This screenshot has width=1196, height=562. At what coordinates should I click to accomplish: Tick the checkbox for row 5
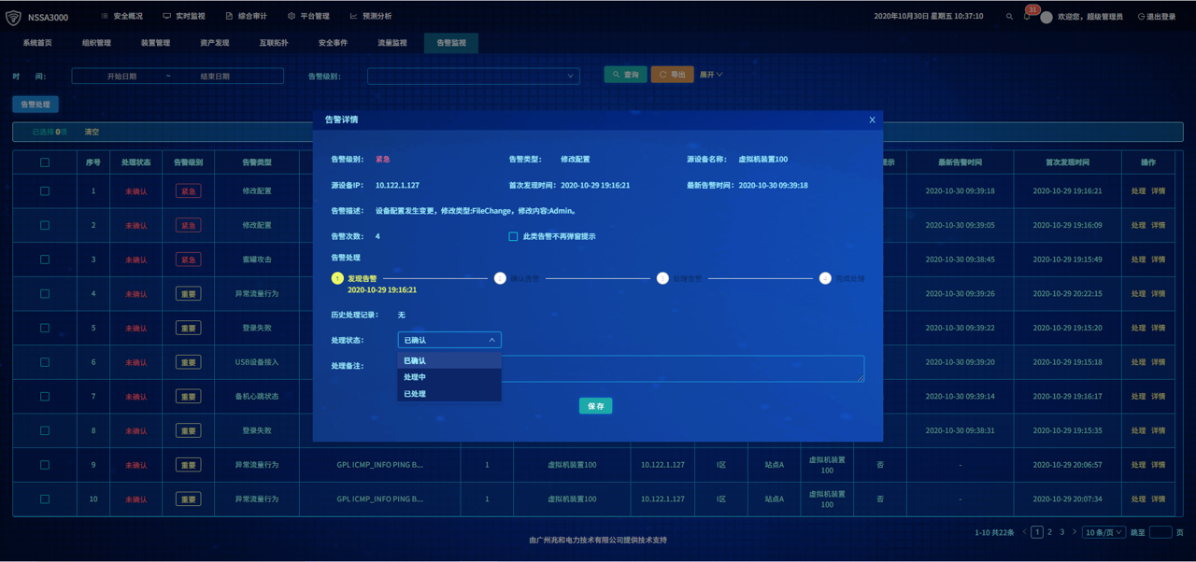click(x=45, y=328)
